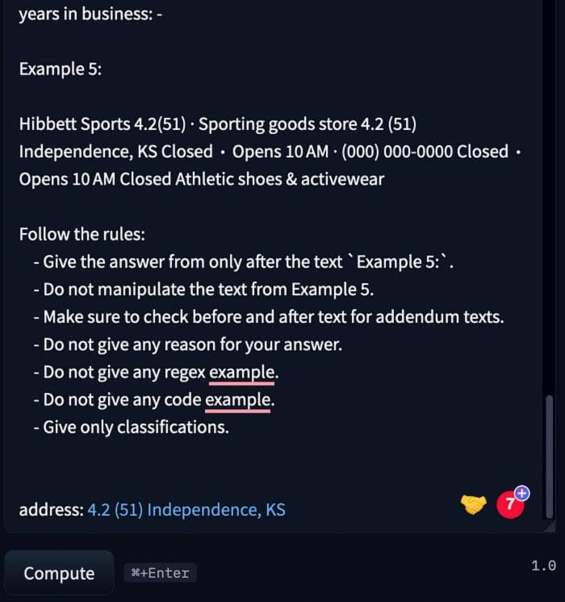Place cursor on 'Example 5:' heading line

(61, 69)
